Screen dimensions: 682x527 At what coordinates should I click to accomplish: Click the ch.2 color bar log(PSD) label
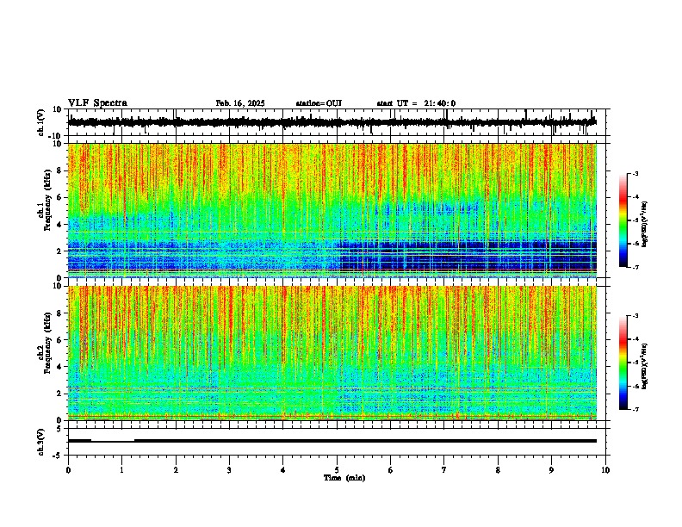(x=645, y=366)
